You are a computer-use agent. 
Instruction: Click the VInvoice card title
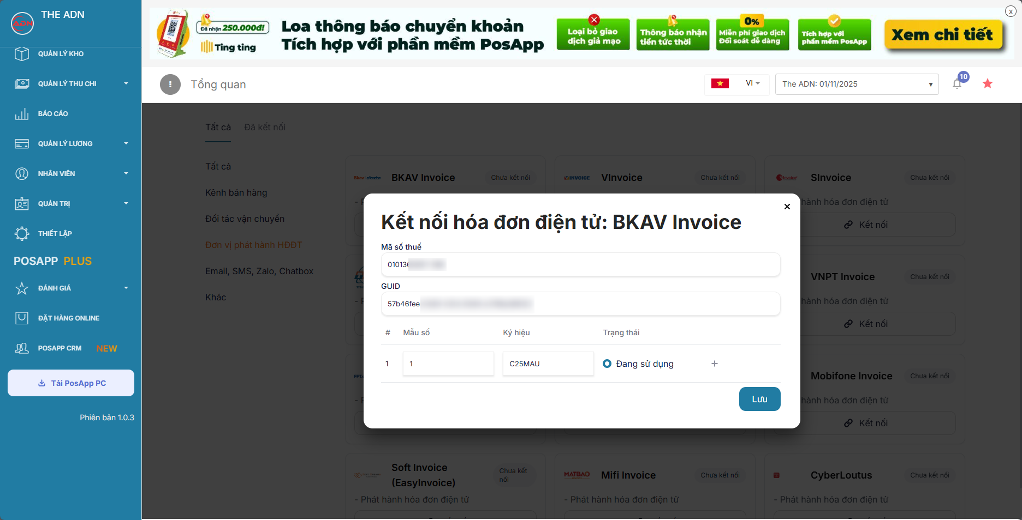pos(622,178)
